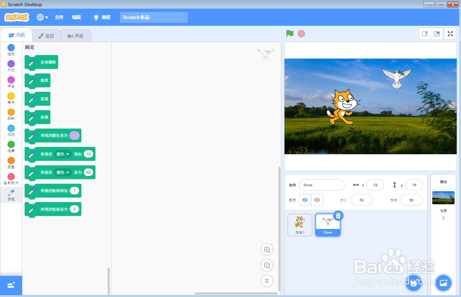Image resolution: width=461 pixels, height=297 pixels.
Task: Click the value 50 in 设为 block
Action: click(x=89, y=172)
